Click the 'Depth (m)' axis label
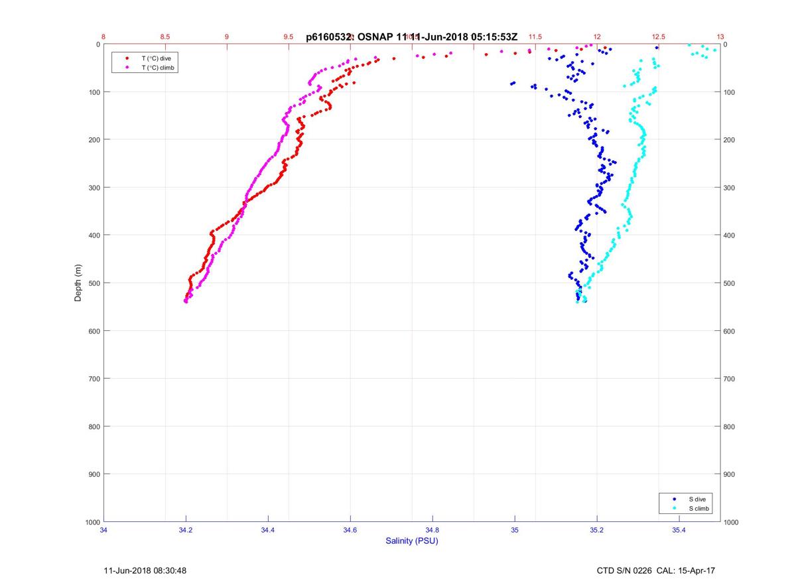 78,283
